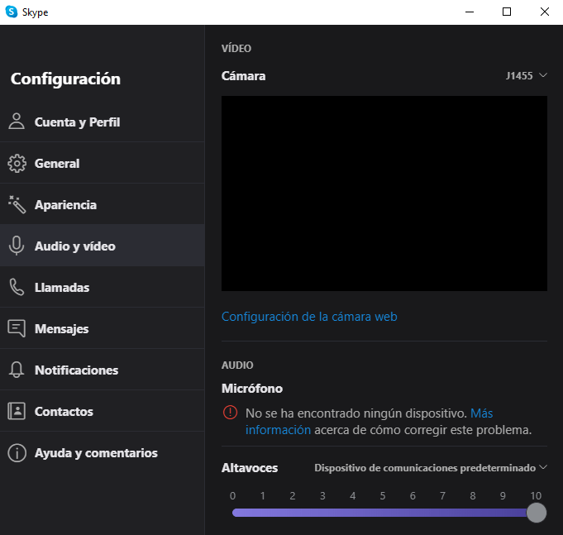
Task: Maximize the Skype window
Action: pyautogui.click(x=507, y=12)
